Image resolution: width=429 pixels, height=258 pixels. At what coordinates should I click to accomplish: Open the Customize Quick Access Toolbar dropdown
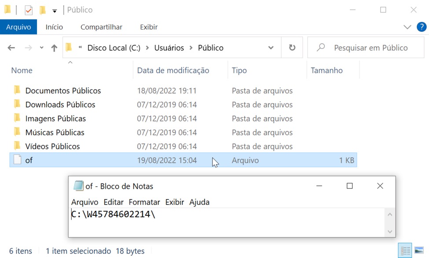point(55,10)
